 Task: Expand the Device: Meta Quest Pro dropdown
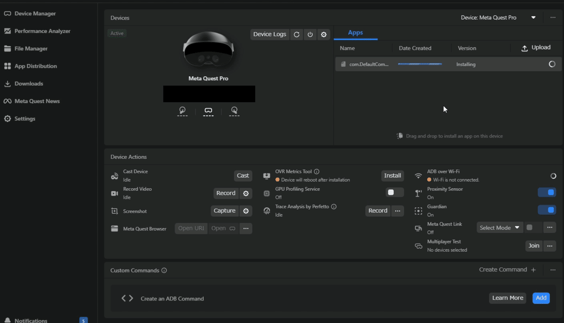click(x=498, y=17)
